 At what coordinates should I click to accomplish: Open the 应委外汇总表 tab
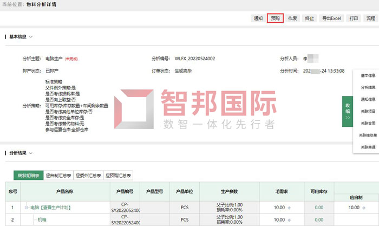pyautogui.click(x=88, y=176)
